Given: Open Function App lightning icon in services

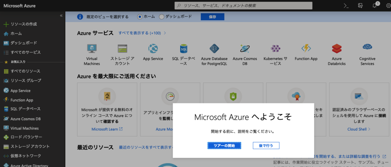Looking at the screenshot, I should point(306,48).
